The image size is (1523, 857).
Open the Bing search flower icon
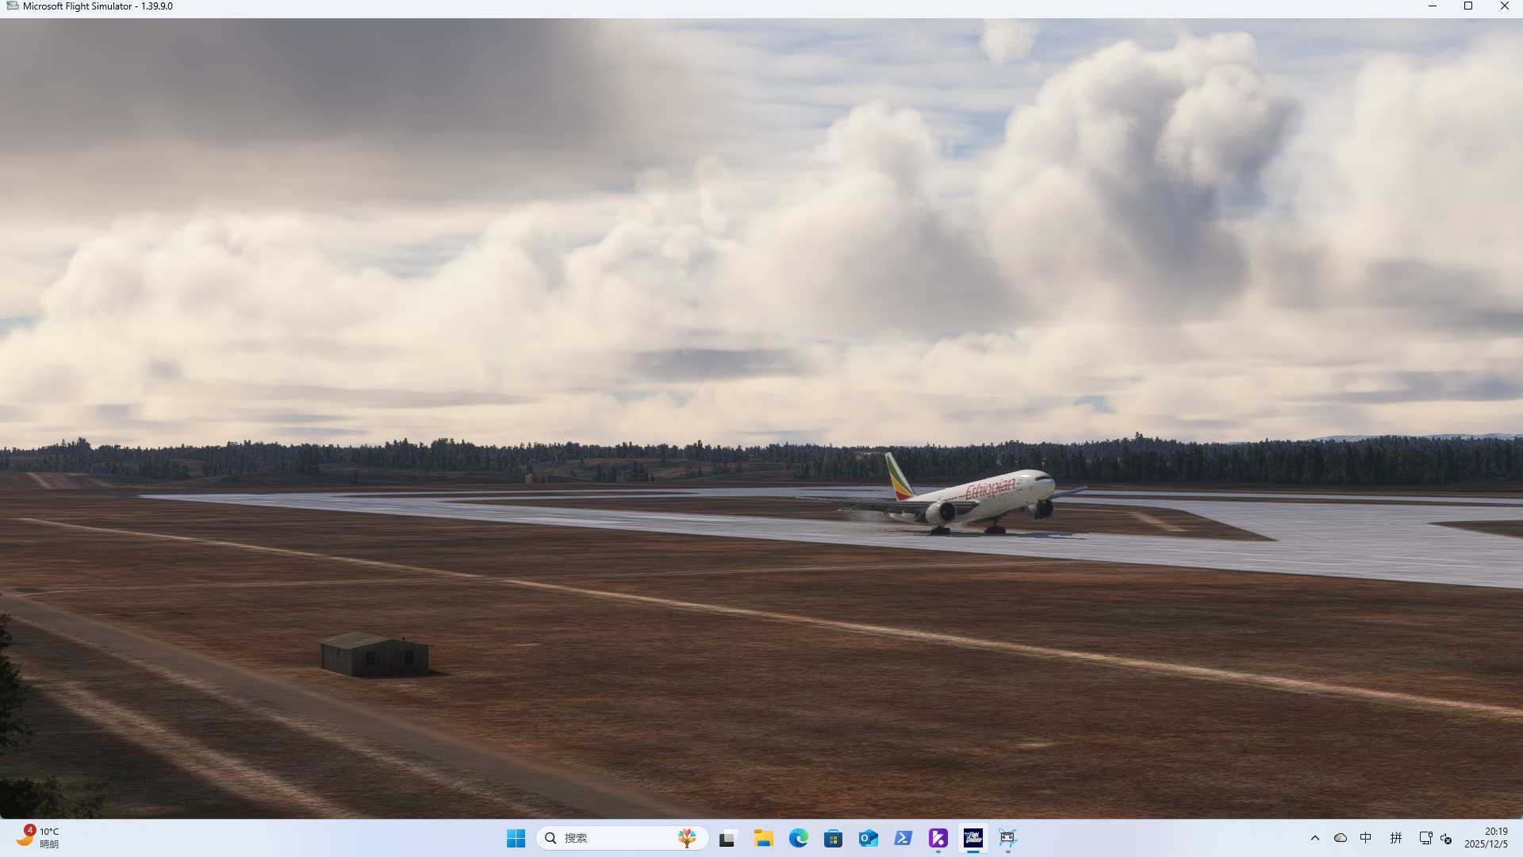pos(687,838)
